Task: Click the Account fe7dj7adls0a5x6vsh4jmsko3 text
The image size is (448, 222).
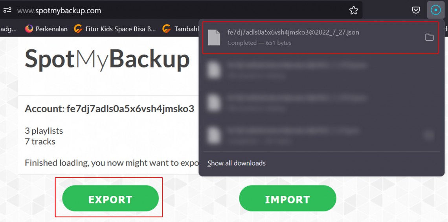Action: [109, 109]
